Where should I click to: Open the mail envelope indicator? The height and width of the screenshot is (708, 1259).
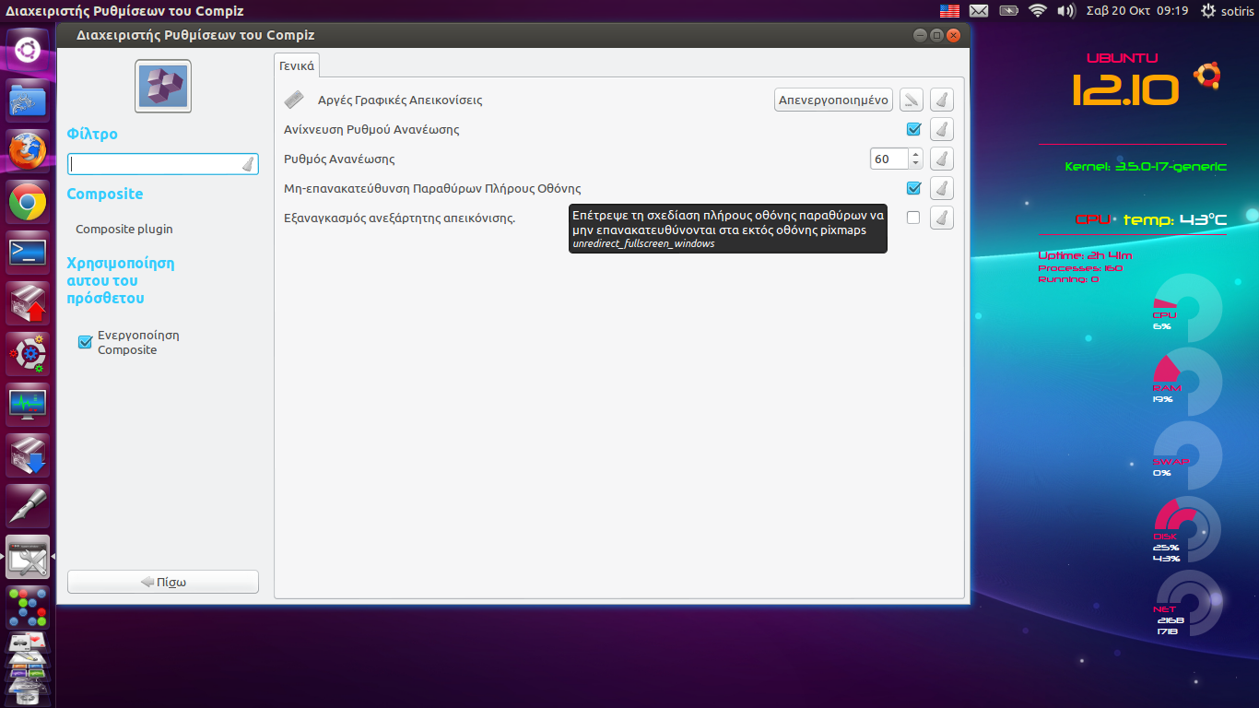click(x=979, y=11)
